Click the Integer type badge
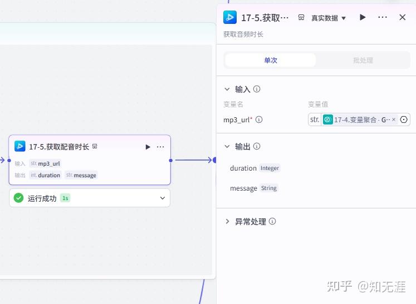The width and height of the screenshot is (416, 304). coord(270,168)
